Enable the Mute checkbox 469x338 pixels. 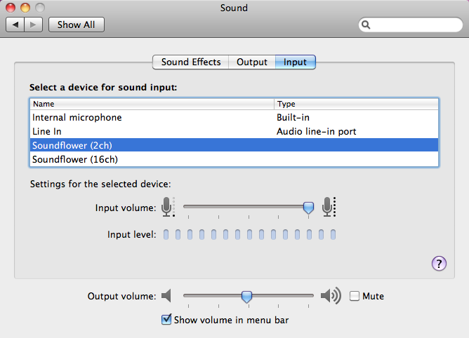coord(355,296)
